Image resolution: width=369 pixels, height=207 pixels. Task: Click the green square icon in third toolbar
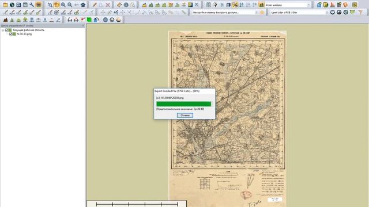pyautogui.click(x=89, y=20)
